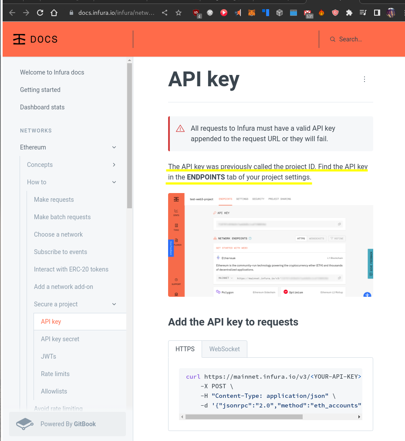Open the gray cube extension icon
This screenshot has width=405, height=441.
[x=280, y=13]
